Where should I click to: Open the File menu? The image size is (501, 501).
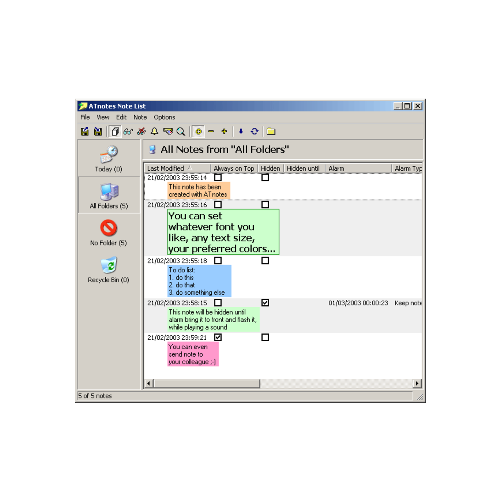coord(85,117)
